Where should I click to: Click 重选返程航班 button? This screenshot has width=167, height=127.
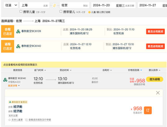(x=155, y=46)
